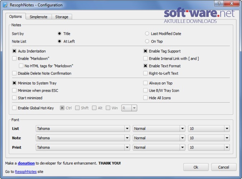Select Sort by Title radio button
Image resolution: width=242 pixels, height=179 pixels.
point(60,34)
